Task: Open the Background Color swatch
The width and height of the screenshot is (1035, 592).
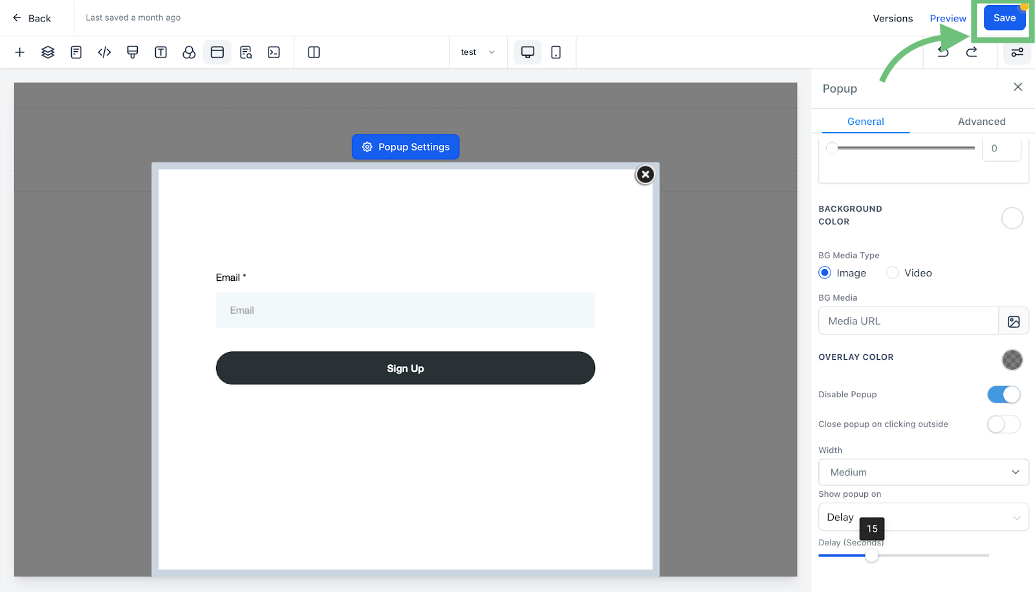Action: tap(1012, 218)
